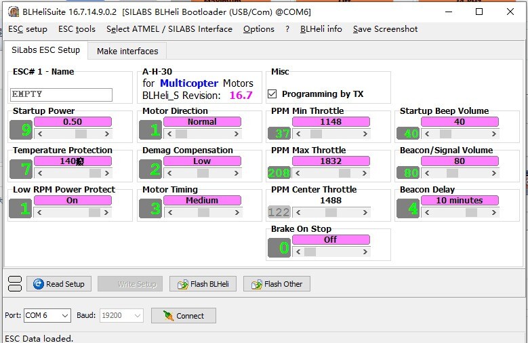Click the Motor Timing right arrow

point(237,213)
